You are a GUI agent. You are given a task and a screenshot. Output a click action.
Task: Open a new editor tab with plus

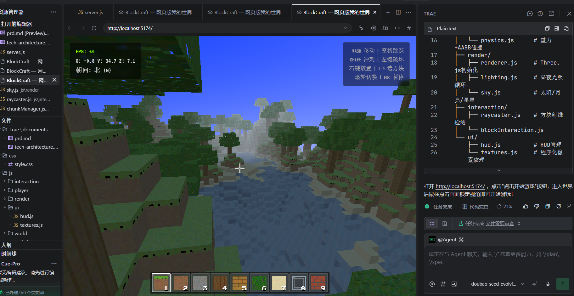click(x=388, y=12)
